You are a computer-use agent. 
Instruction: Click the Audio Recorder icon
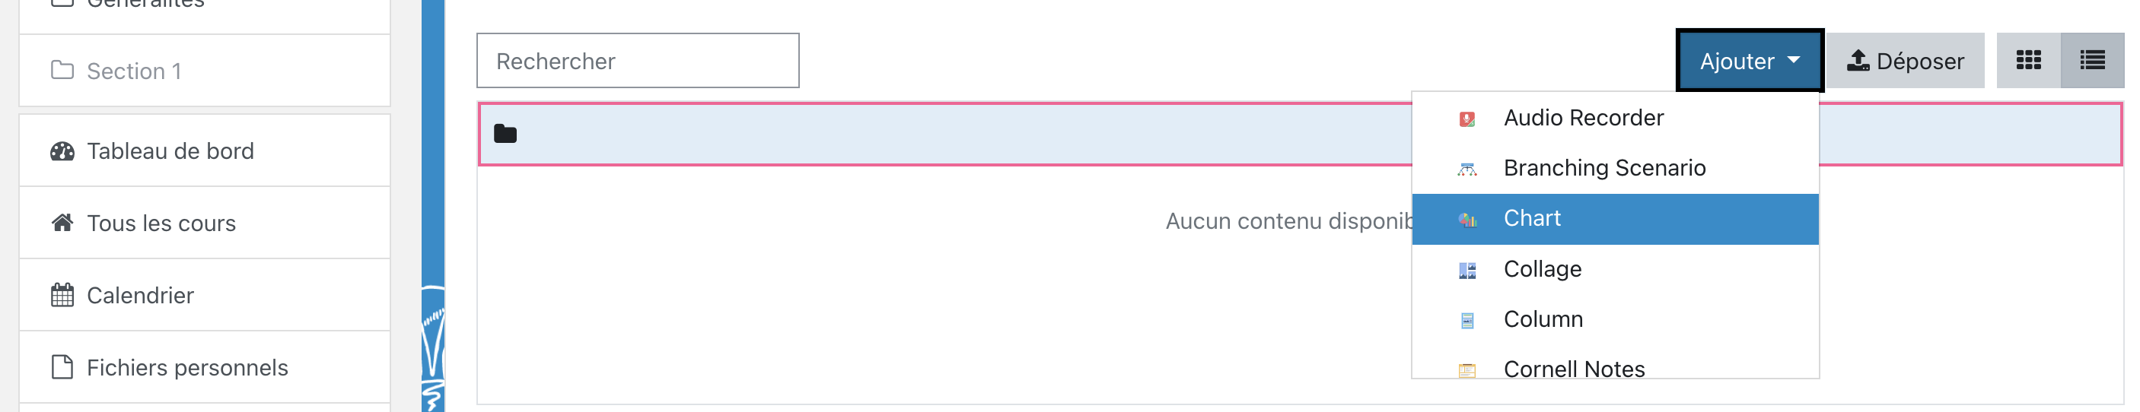(x=1467, y=119)
